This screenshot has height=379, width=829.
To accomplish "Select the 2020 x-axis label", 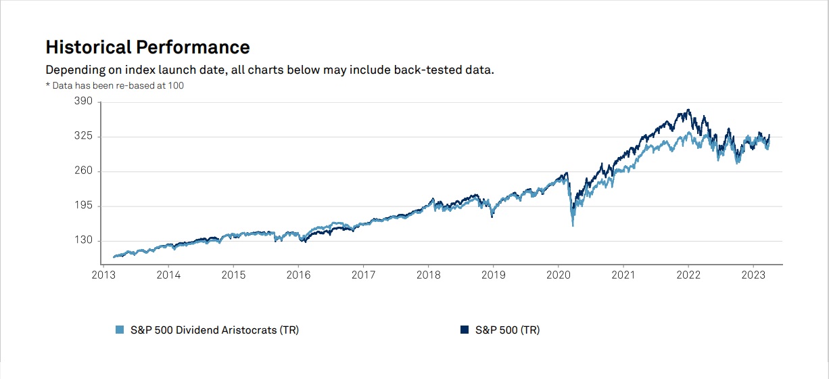I will pyautogui.click(x=558, y=275).
